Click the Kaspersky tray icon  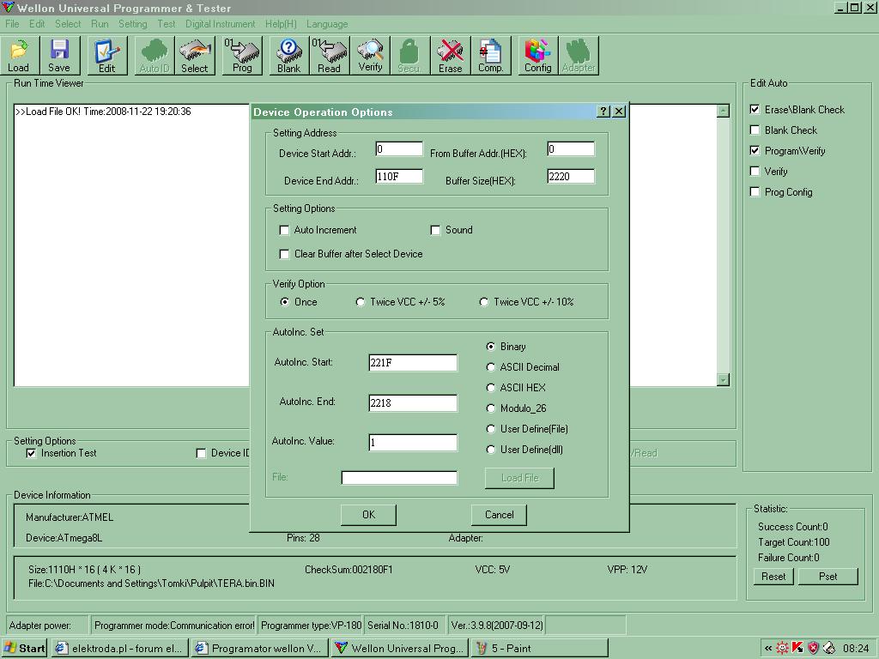797,649
